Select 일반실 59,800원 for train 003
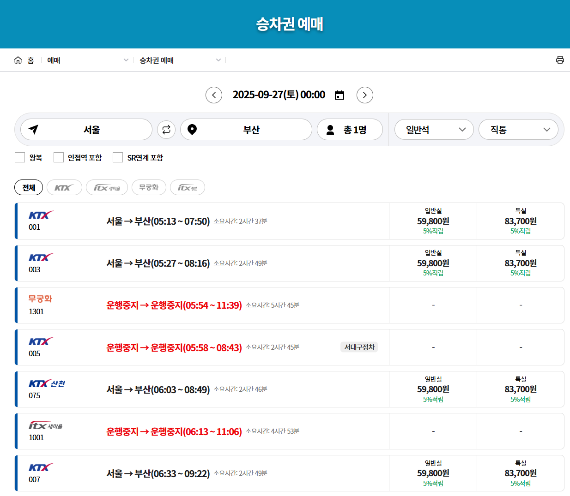The height and width of the screenshot is (496, 570). [x=433, y=263]
